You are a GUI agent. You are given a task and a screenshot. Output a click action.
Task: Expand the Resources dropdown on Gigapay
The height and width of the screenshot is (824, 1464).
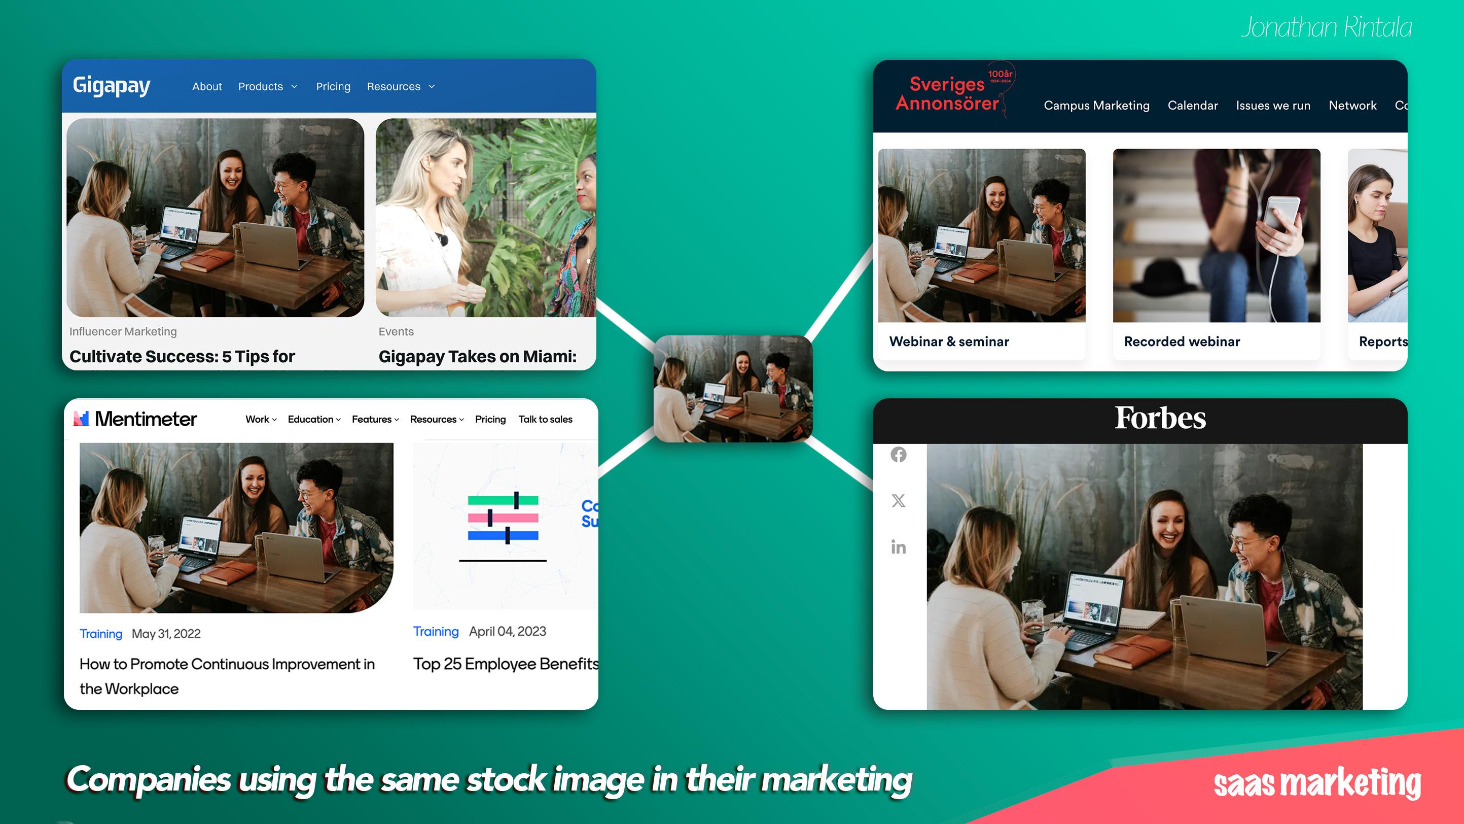400,86
